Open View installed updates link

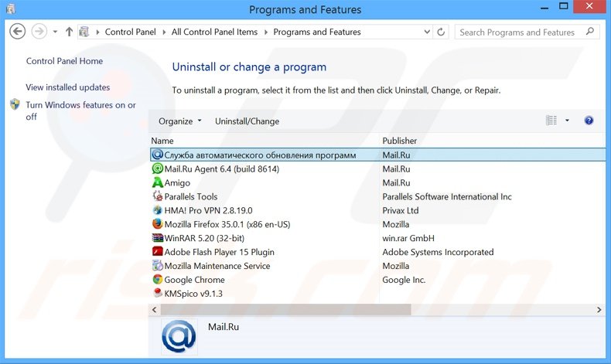pos(68,87)
